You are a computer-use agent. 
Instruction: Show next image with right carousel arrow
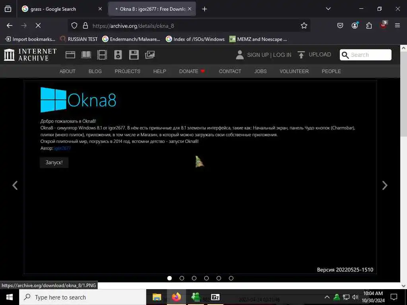385,185
